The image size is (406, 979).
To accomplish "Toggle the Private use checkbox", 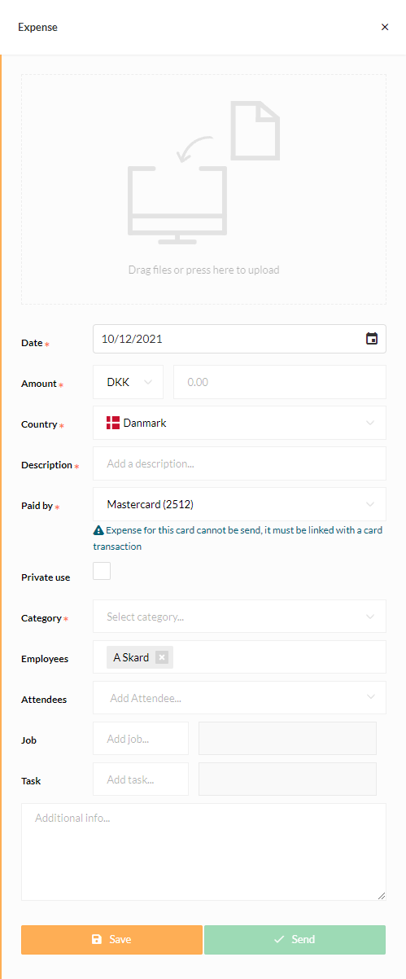I will point(102,571).
